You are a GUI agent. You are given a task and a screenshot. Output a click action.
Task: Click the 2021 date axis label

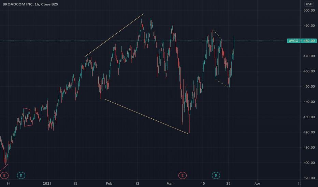[x=47, y=184]
